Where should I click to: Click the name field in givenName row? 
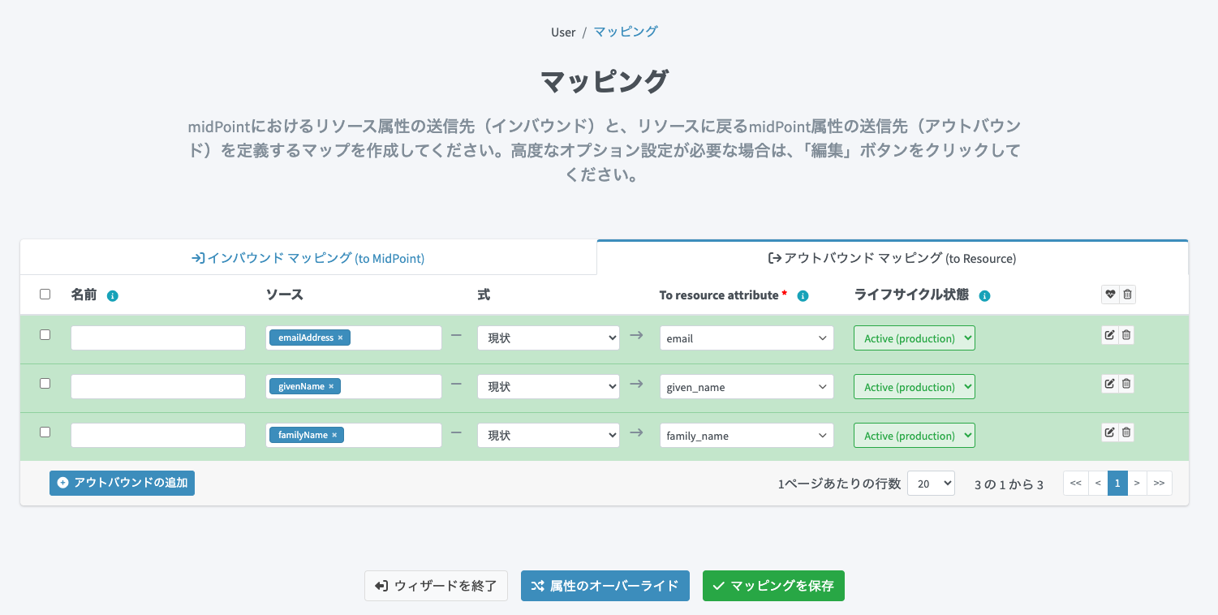point(158,387)
